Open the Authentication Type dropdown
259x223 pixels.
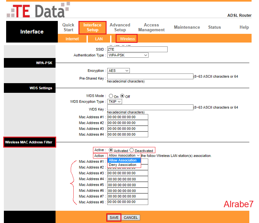click(128, 55)
